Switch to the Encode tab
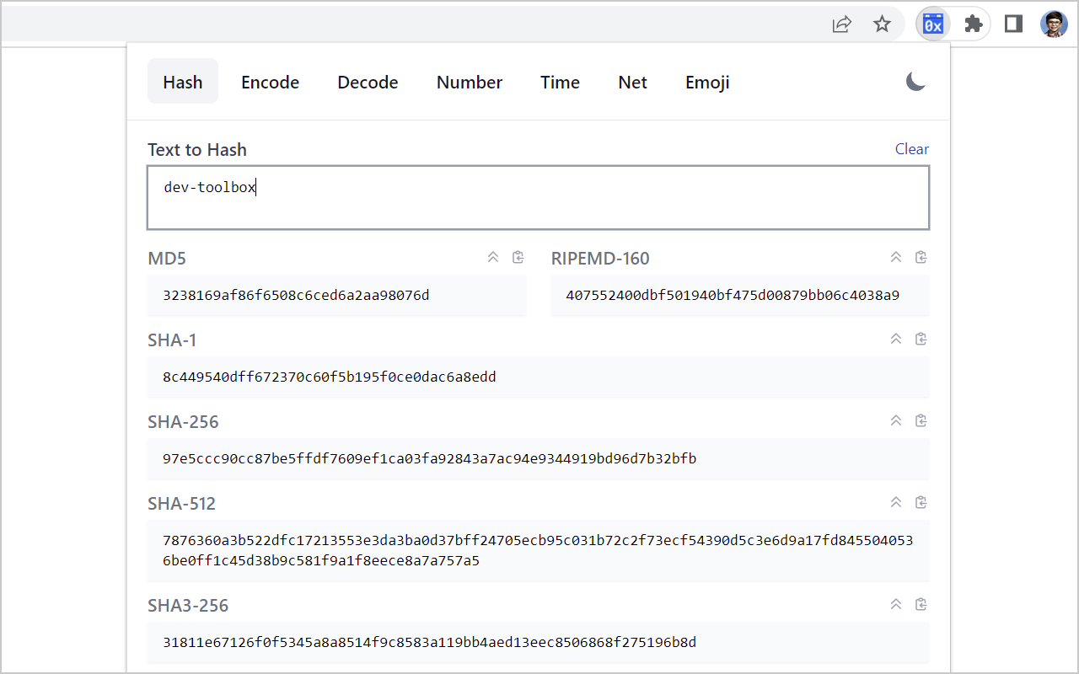1079x674 pixels. (x=270, y=82)
